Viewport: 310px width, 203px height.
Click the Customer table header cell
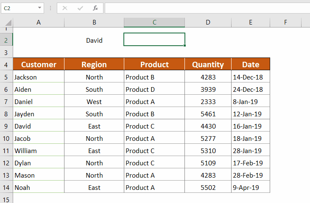(39, 64)
